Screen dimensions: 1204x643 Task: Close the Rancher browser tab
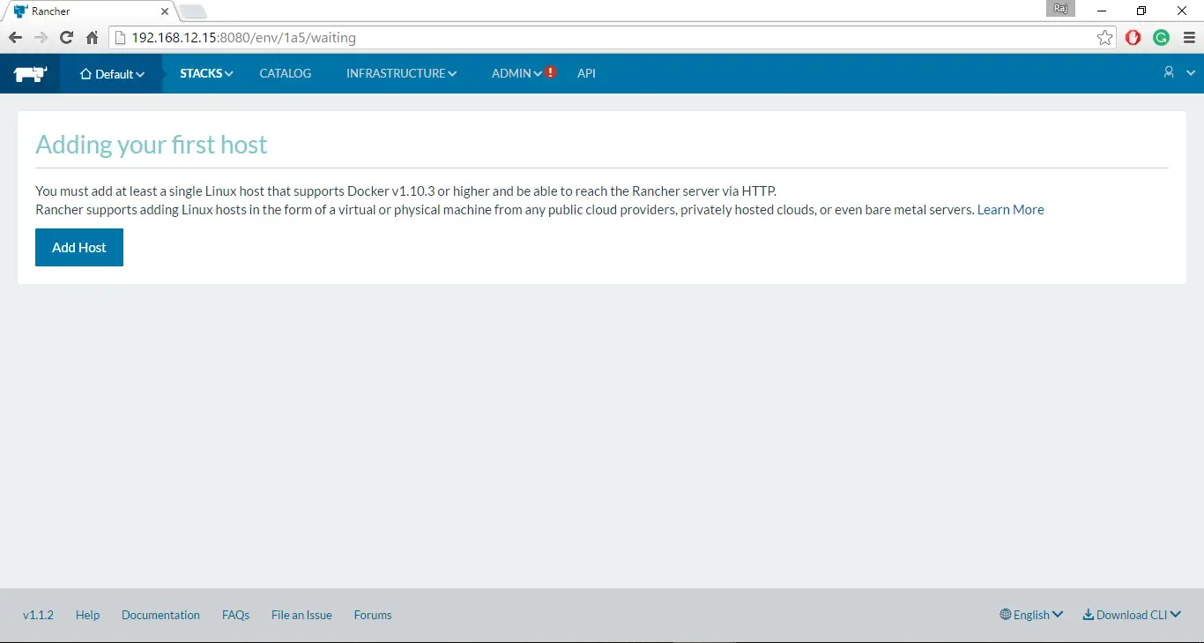165,11
